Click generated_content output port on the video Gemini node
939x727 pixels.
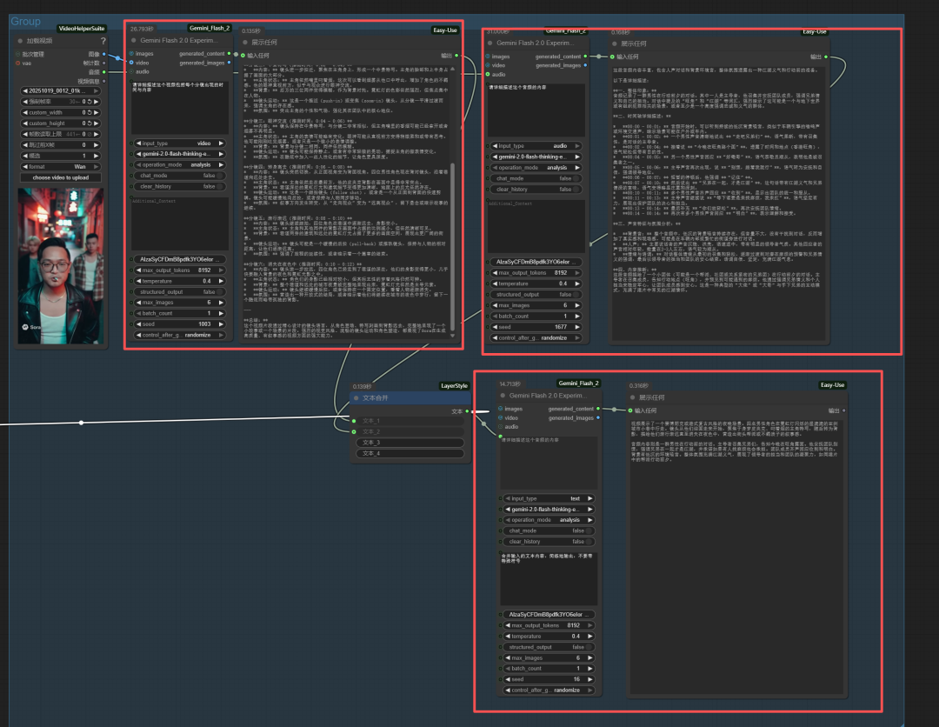pyautogui.click(x=230, y=54)
